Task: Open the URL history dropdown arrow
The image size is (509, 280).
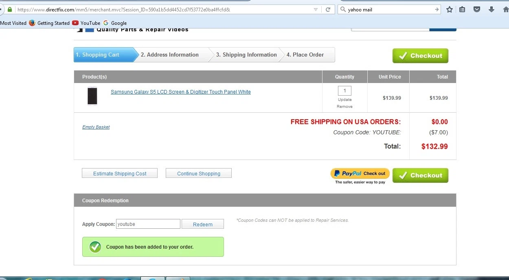Action: tap(316, 9)
